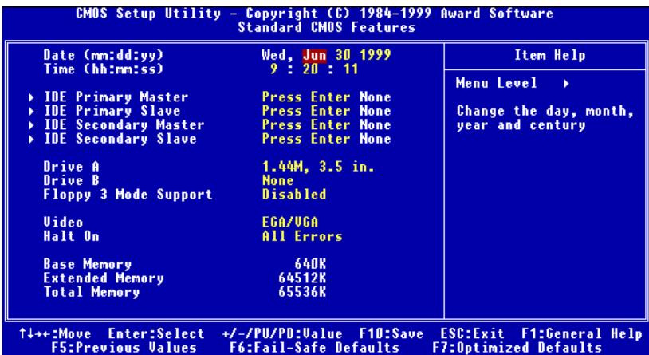Click Press Enter for IDE Secondary Slave
Image resolution: width=649 pixels, height=355 pixels.
pyautogui.click(x=306, y=139)
